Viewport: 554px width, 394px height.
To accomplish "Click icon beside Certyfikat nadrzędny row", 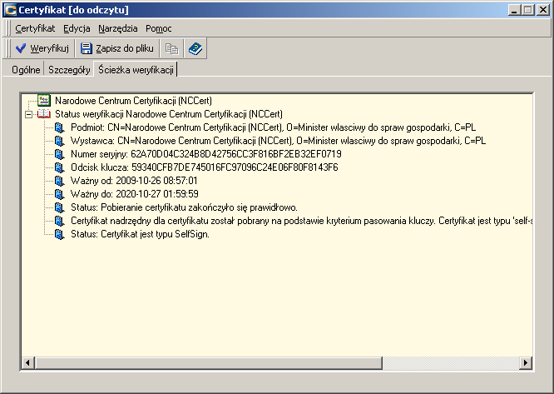I will 60,221.
